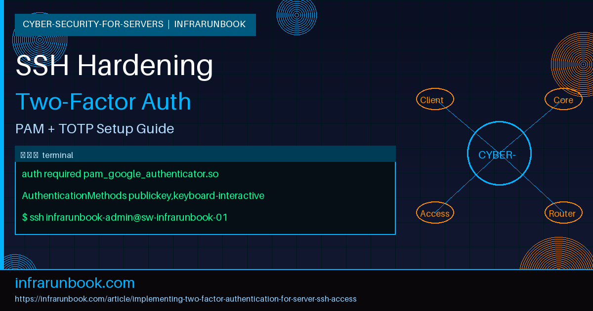Open the full article URL in footer
The height and width of the screenshot is (311, 593).
(186, 299)
